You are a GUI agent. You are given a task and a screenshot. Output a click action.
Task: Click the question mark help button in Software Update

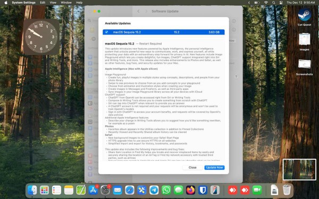tap(236, 77)
